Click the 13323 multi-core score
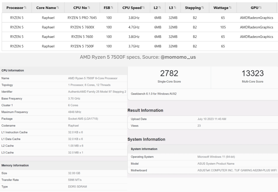The width and height of the screenshot is (278, 192). tap(253, 73)
